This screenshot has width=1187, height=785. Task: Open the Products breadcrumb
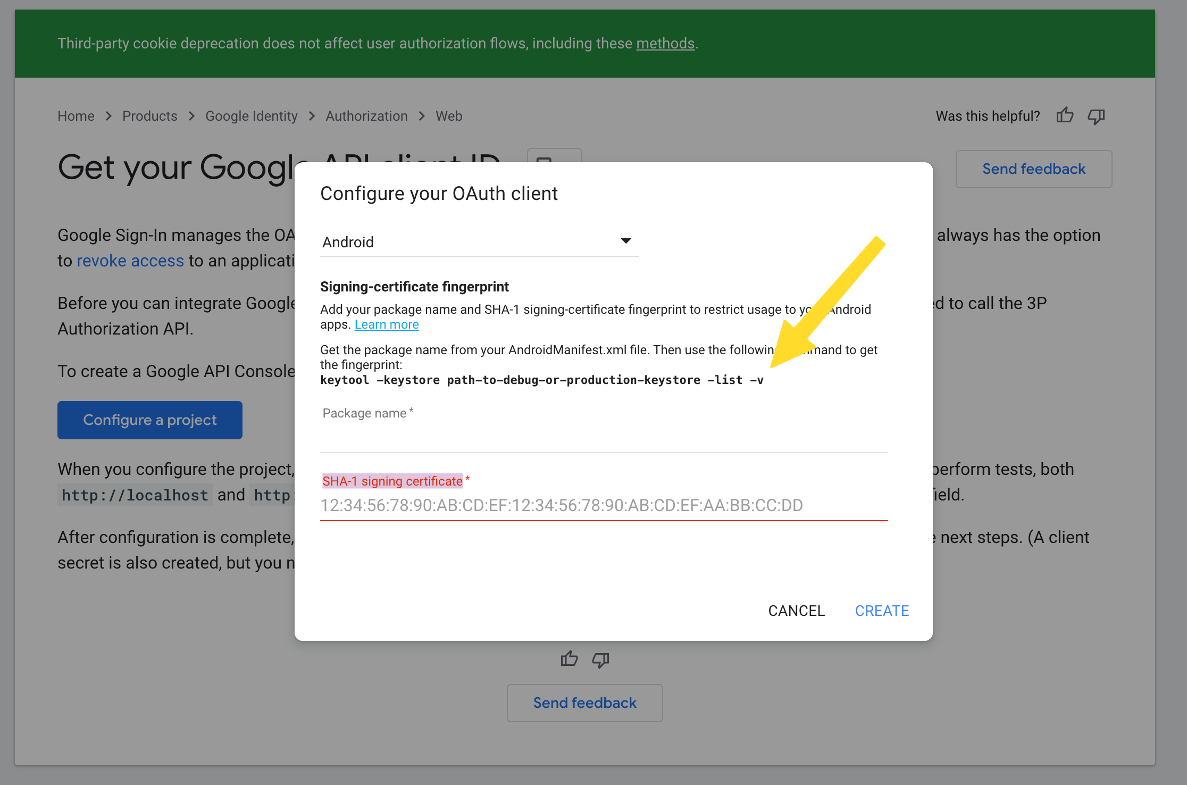(150, 116)
